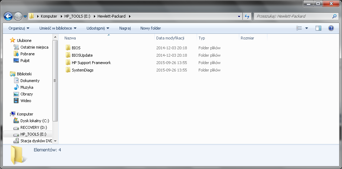Image resolution: width=342 pixels, height=169 pixels.
Task: Open Pobrane in the navigation pane
Action: 27,54
